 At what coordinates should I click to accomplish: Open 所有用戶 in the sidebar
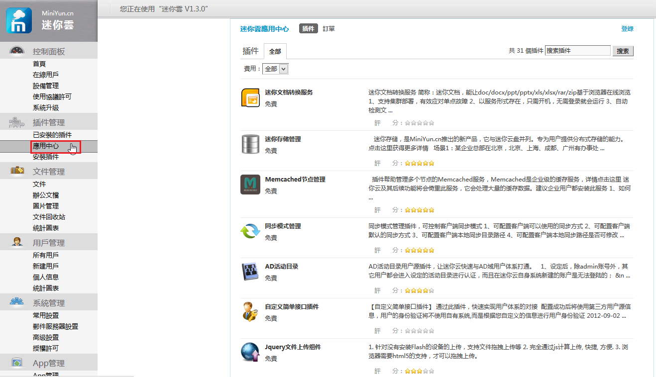coord(46,255)
